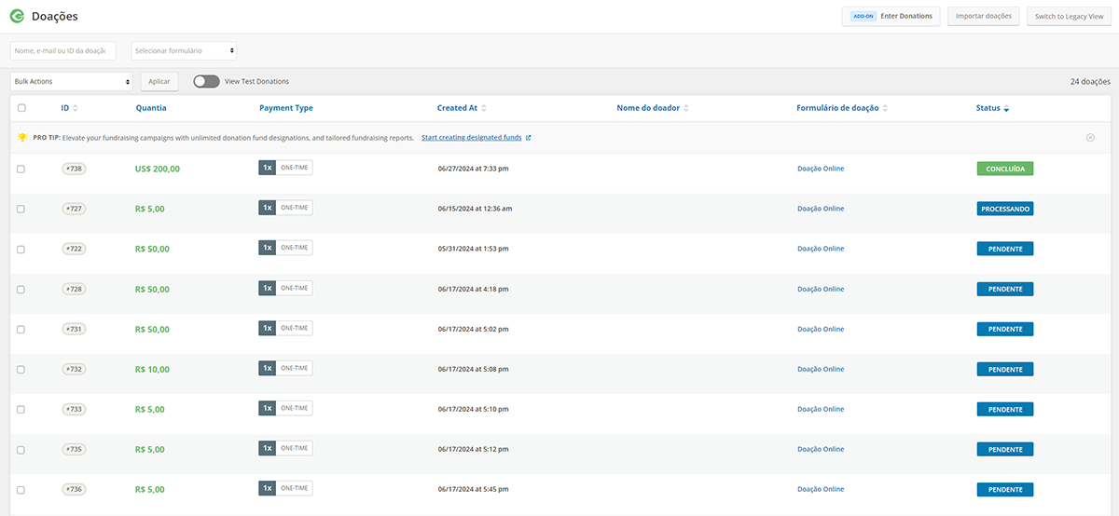Sort by Created At column arrows
Screen dimensions: 1119x516
pyautogui.click(x=484, y=109)
